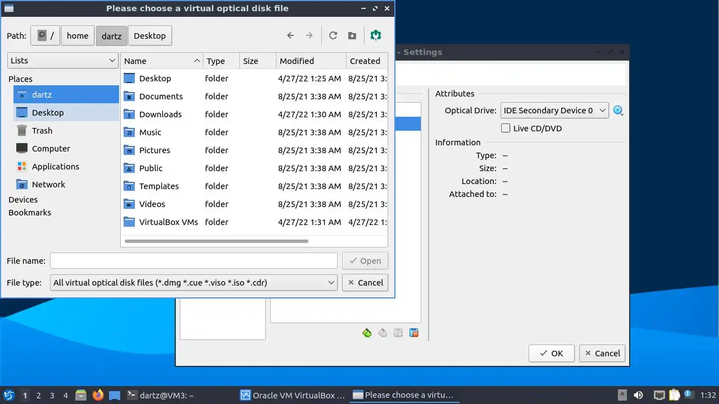Click the show desktop icon in taskbar
The height and width of the screenshot is (404, 719).
tap(115, 395)
